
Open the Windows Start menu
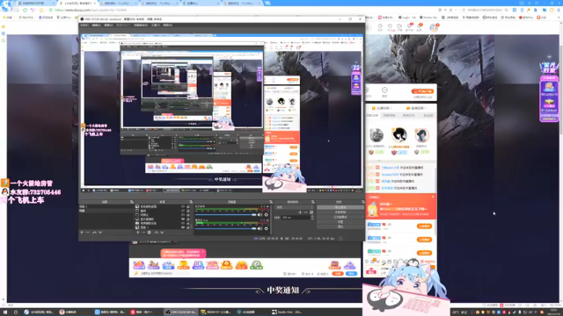pyautogui.click(x=5, y=312)
